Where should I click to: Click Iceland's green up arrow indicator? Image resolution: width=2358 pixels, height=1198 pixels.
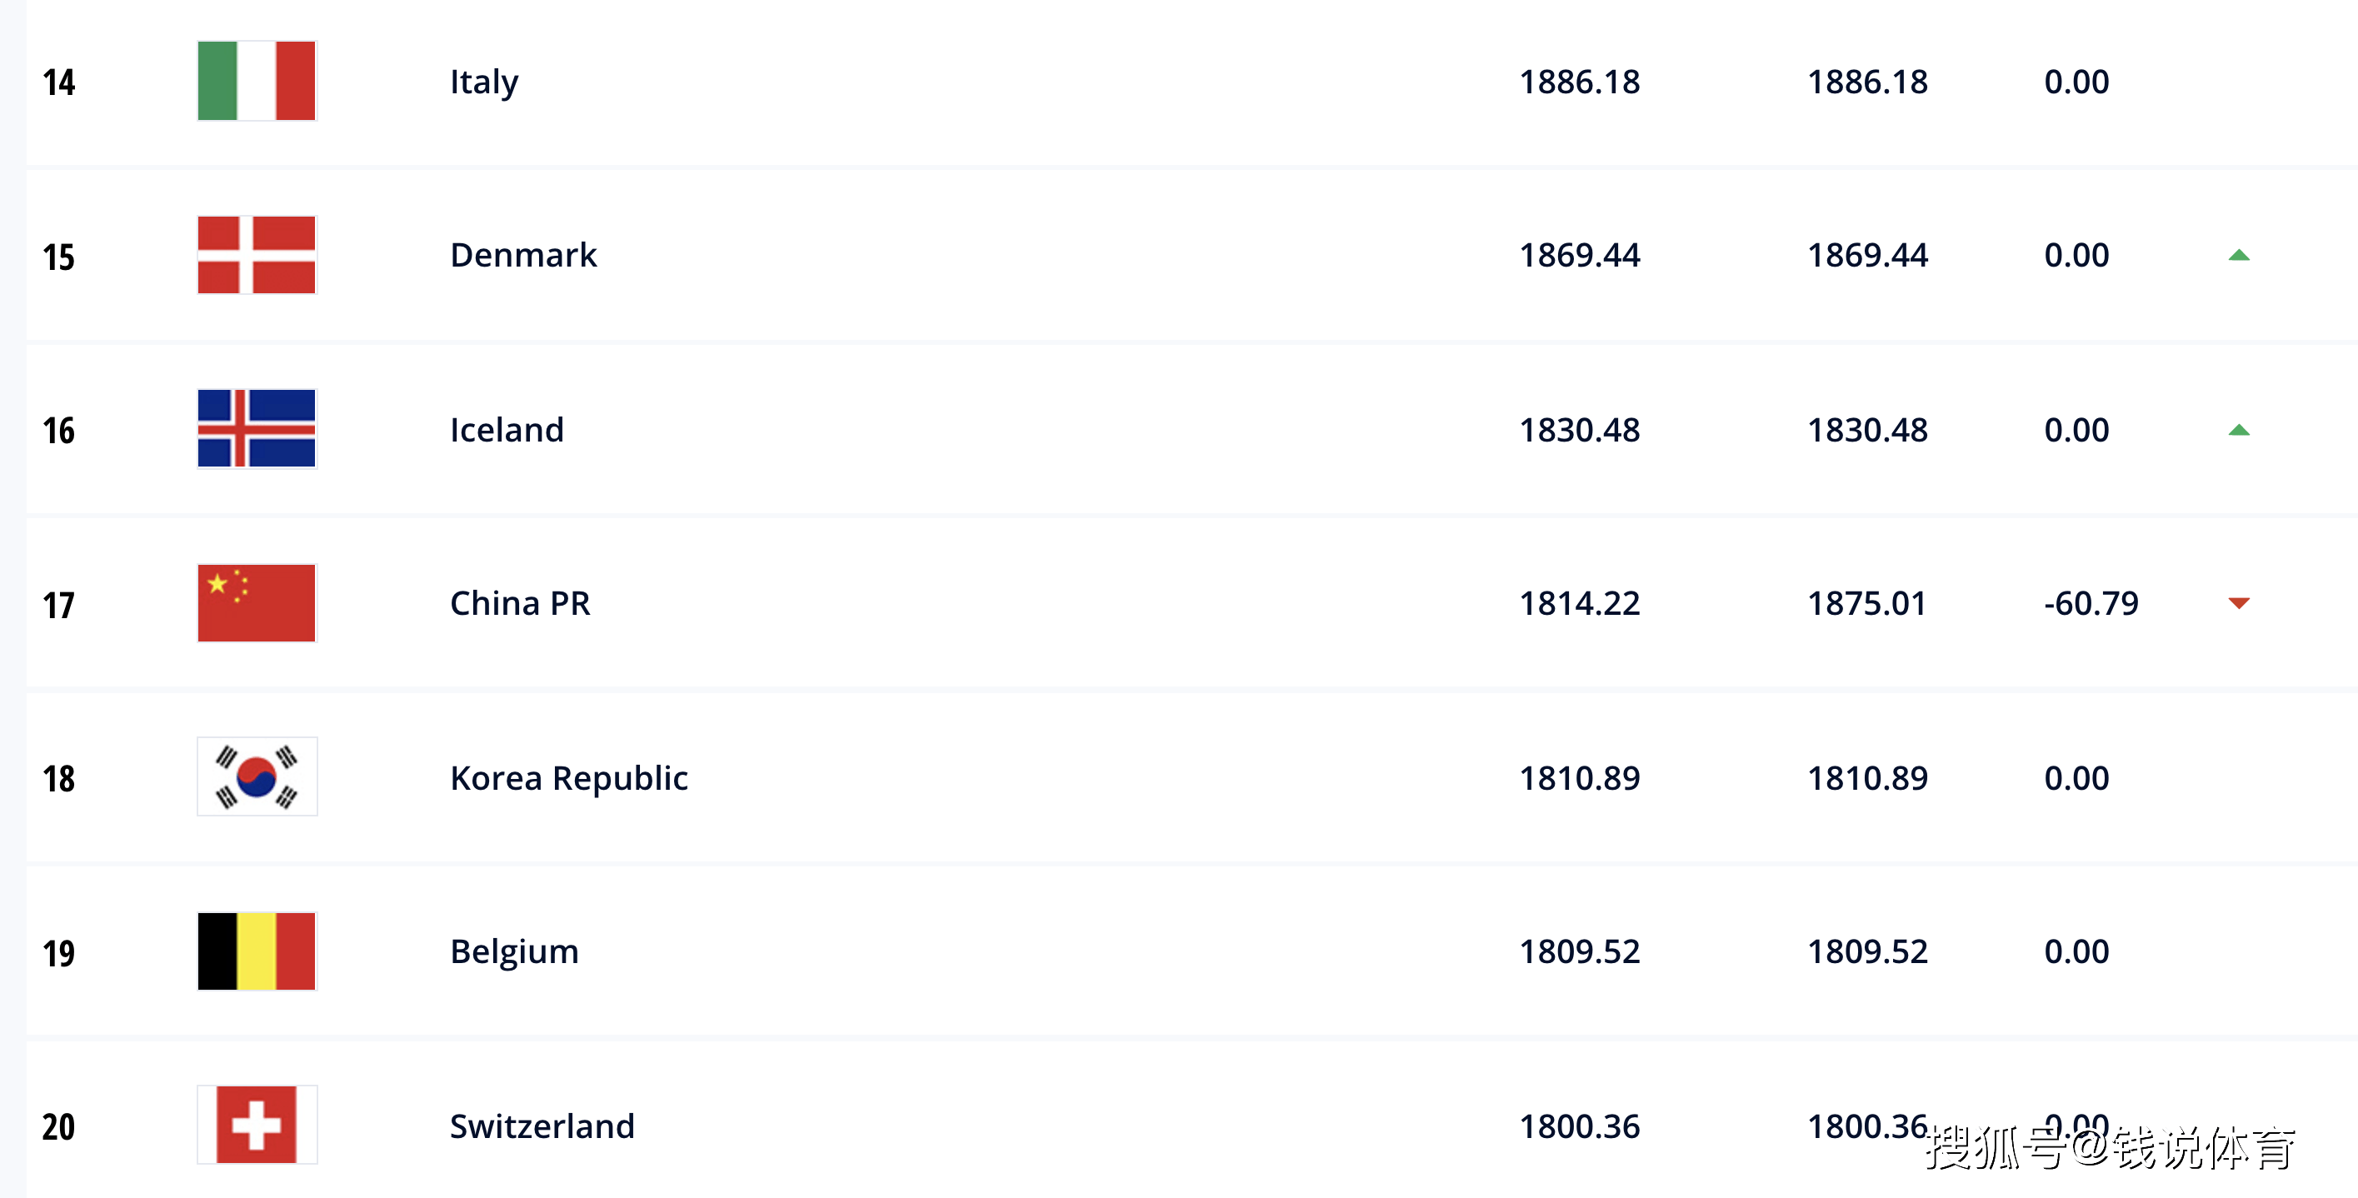(2238, 430)
